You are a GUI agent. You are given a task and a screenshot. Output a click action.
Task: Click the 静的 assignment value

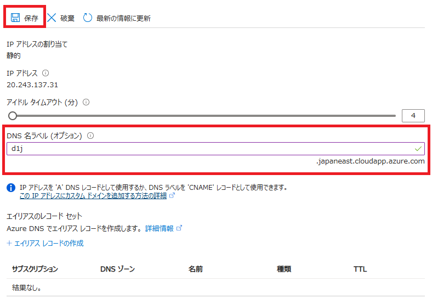click(14, 55)
